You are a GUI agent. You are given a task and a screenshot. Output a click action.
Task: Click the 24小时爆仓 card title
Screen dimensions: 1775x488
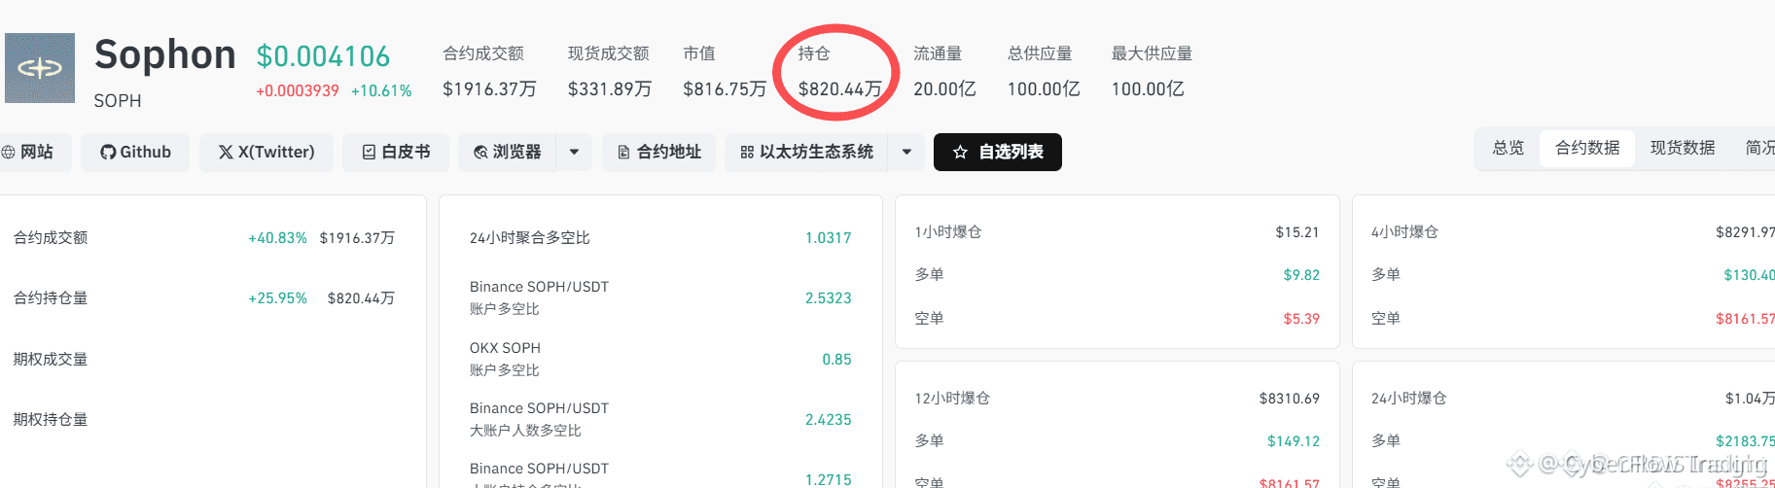point(1408,399)
